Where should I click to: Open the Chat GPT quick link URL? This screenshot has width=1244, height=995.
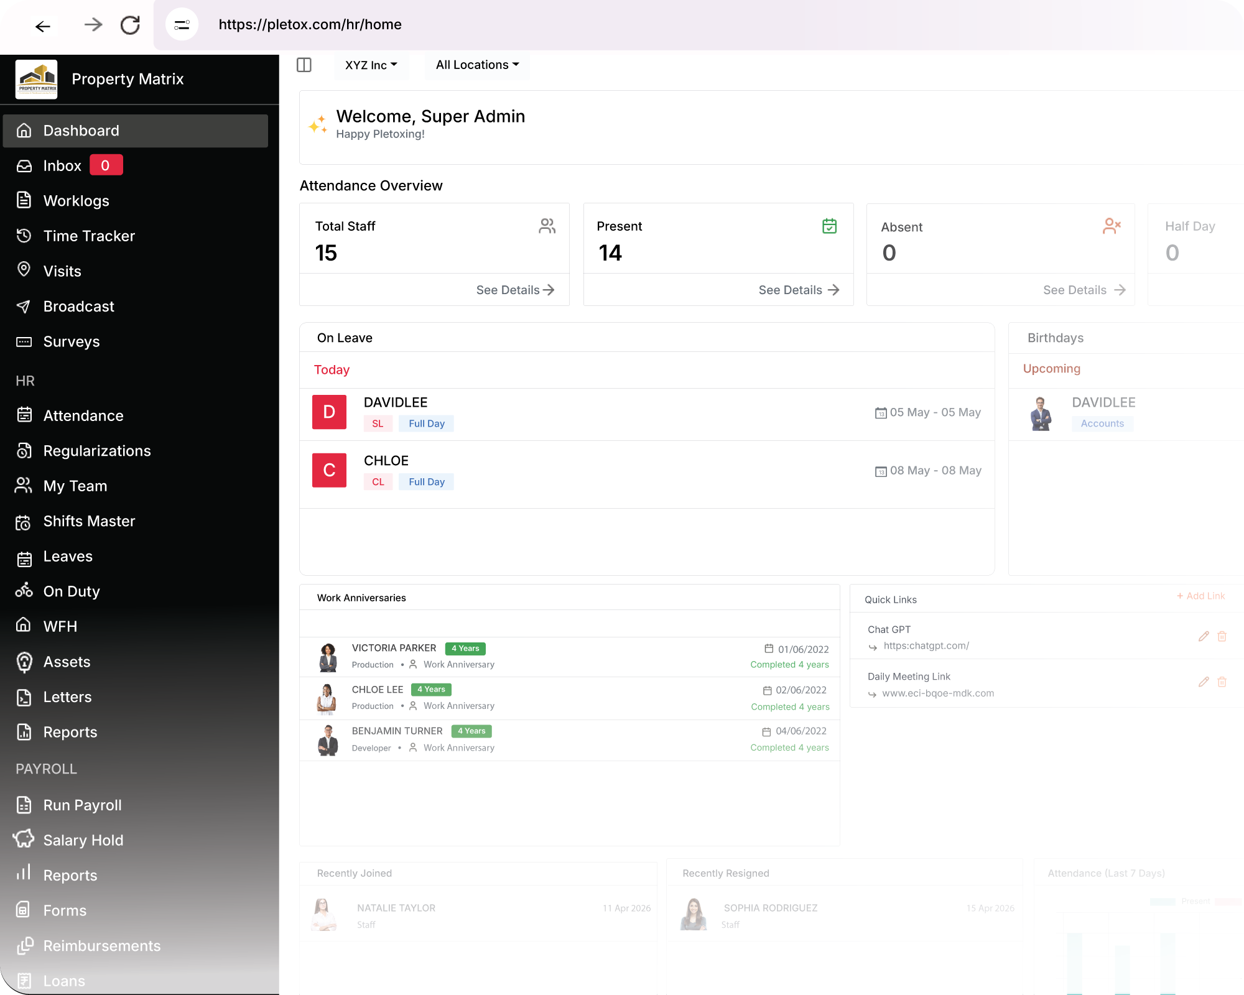point(926,646)
